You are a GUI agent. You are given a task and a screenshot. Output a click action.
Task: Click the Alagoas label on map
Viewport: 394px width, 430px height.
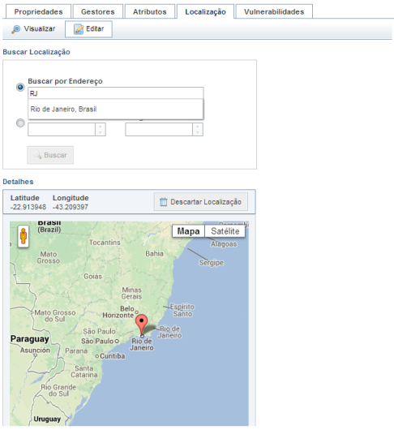(224, 244)
